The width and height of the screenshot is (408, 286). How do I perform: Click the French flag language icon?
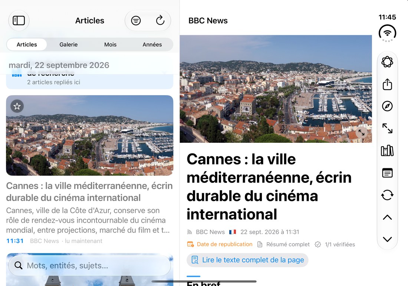click(233, 232)
